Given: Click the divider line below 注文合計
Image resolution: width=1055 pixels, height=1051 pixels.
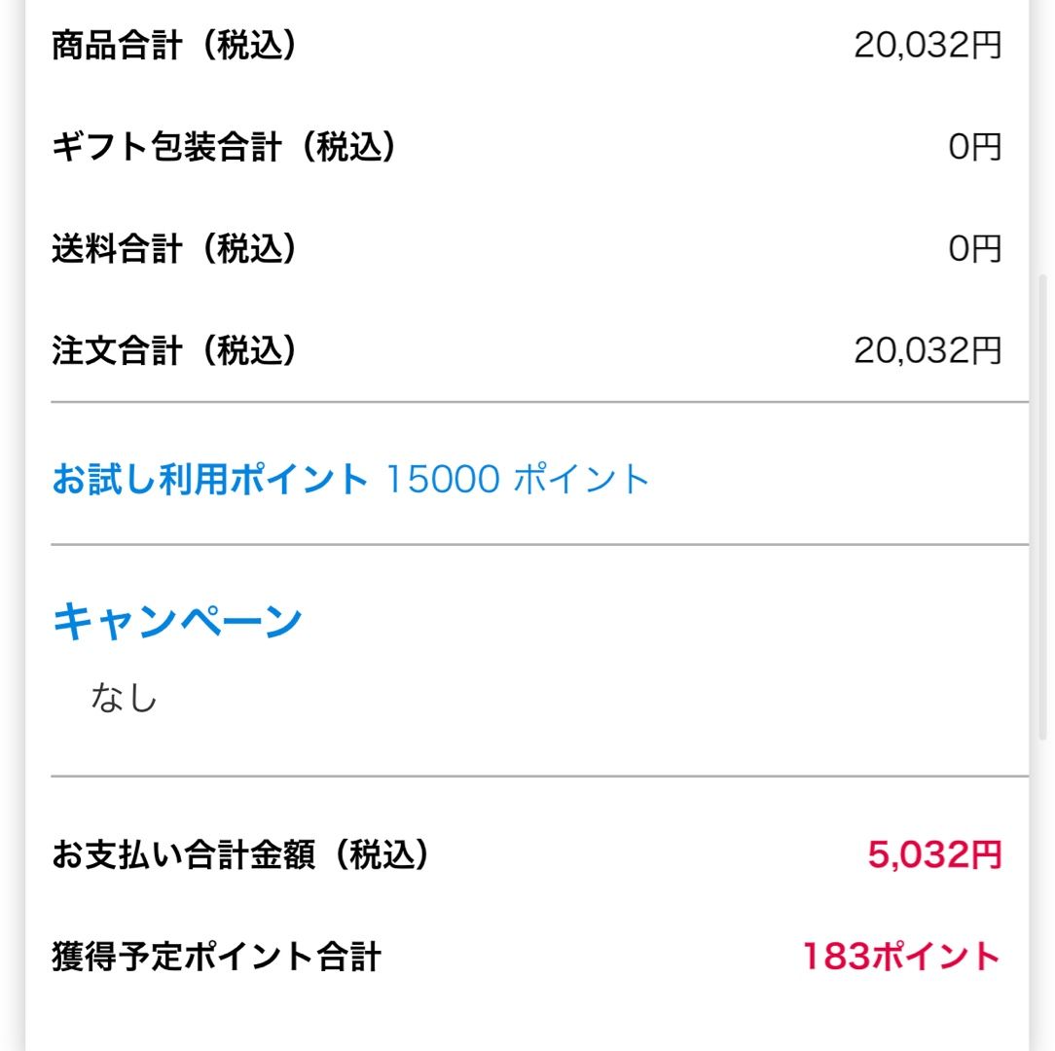Looking at the screenshot, I should point(539,402).
